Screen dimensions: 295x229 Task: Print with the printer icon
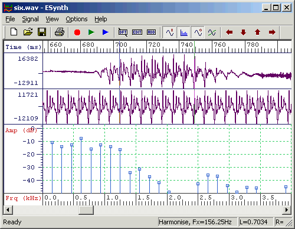coord(60,32)
